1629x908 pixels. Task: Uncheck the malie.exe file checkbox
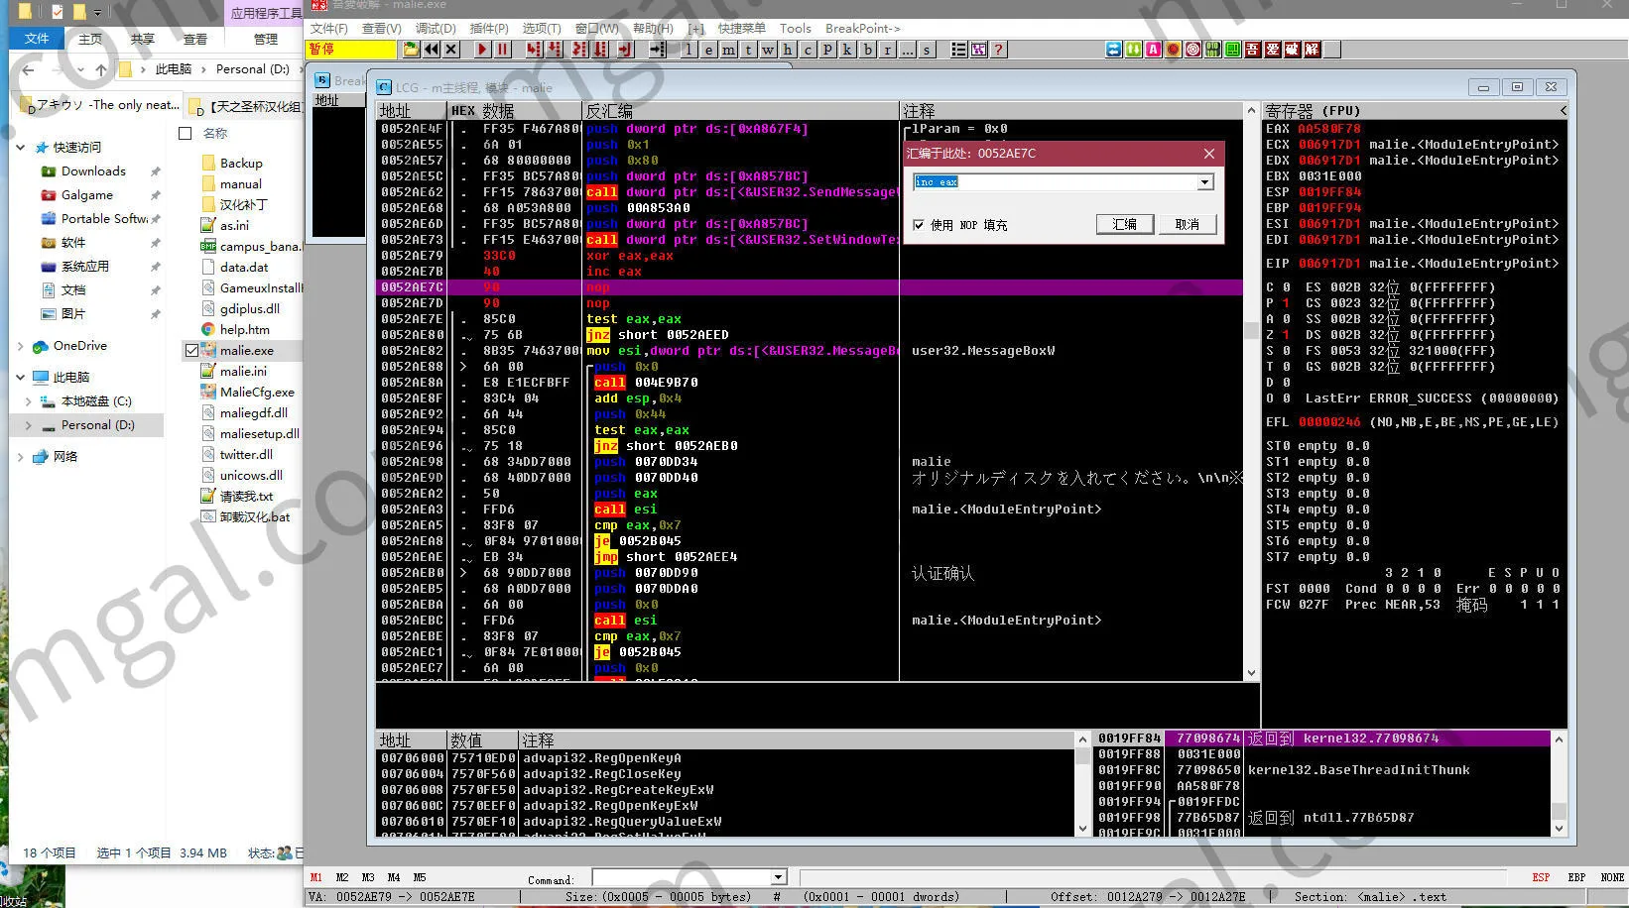[x=191, y=350]
